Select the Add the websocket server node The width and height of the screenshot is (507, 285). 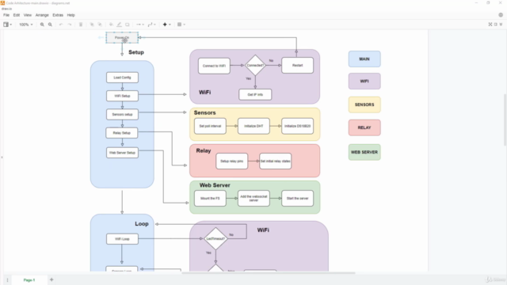(x=253, y=199)
